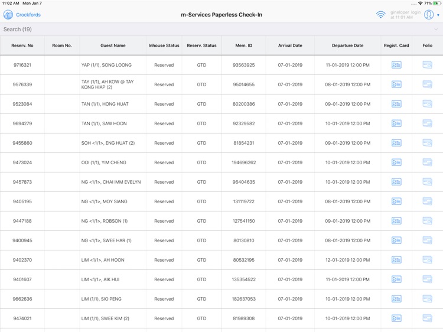This screenshot has height=332, width=443.
Task: Tap the Search (19) bar
Action: coord(221,30)
